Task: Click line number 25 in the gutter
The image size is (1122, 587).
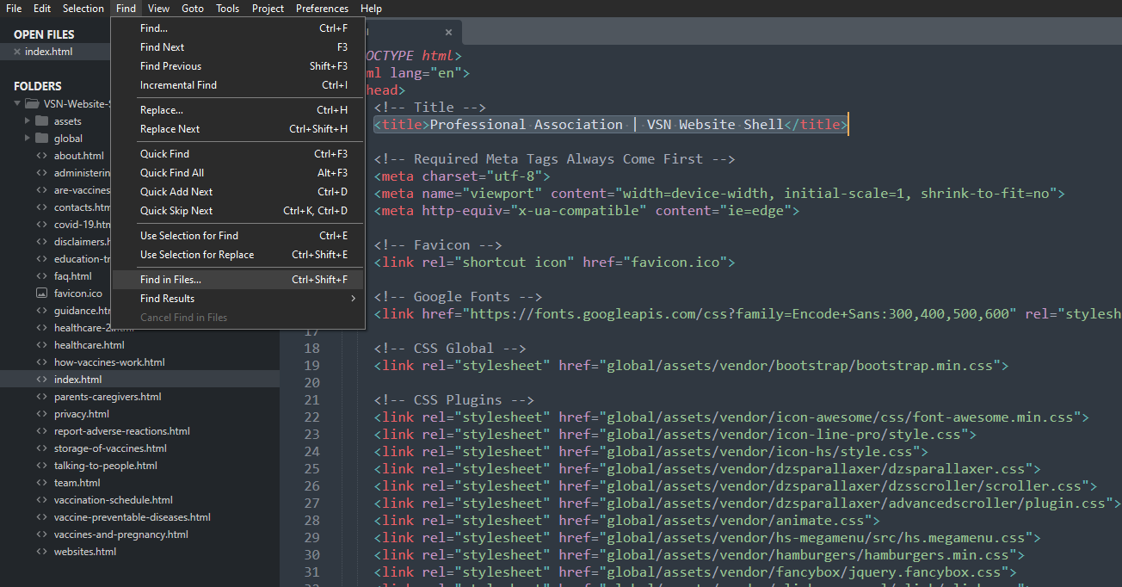Action: (311, 469)
